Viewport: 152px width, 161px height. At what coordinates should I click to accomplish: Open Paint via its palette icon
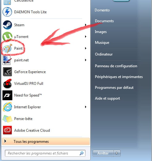pyautogui.click(x=7, y=48)
